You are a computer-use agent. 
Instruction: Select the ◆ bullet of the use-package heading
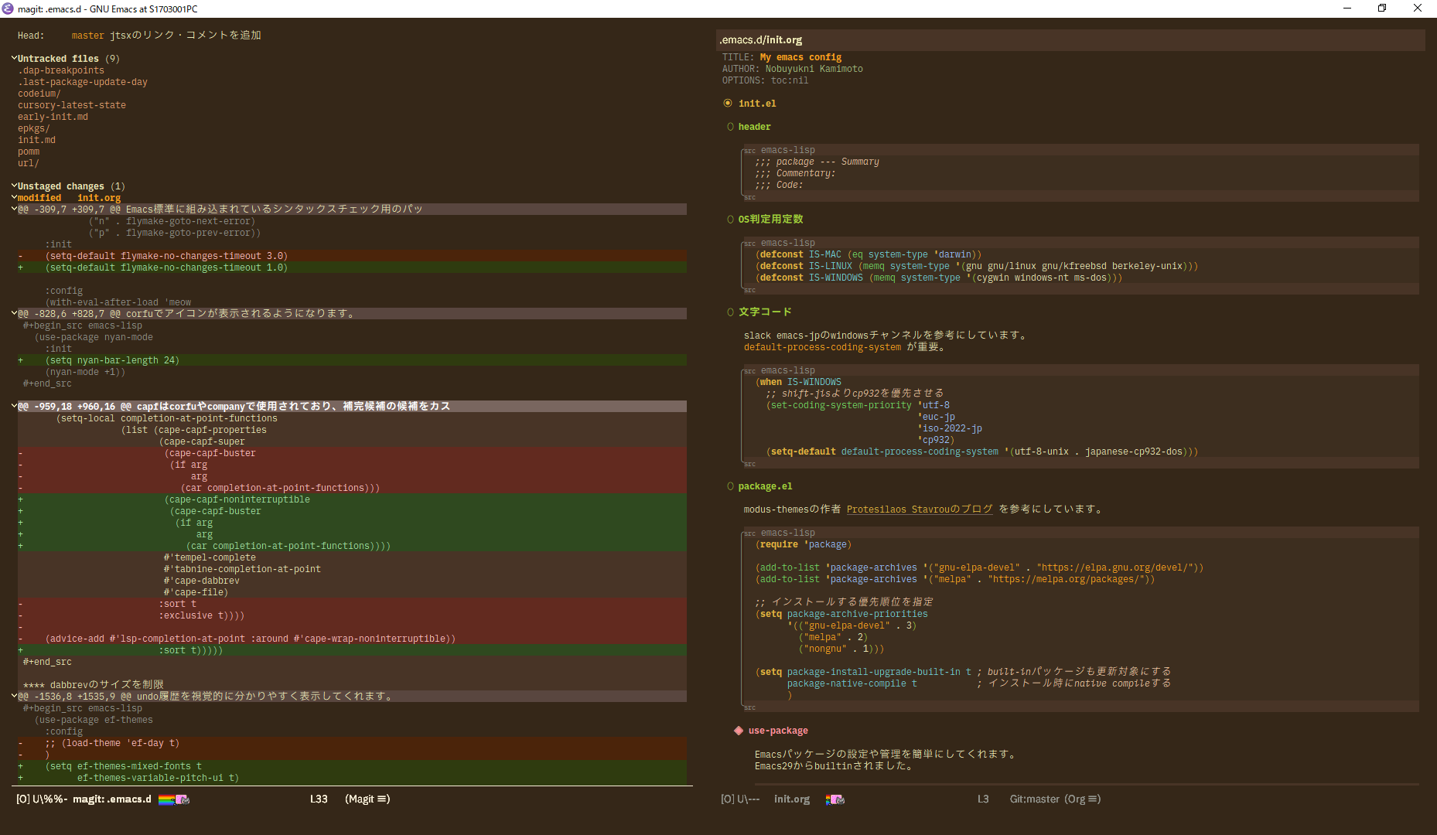738,730
